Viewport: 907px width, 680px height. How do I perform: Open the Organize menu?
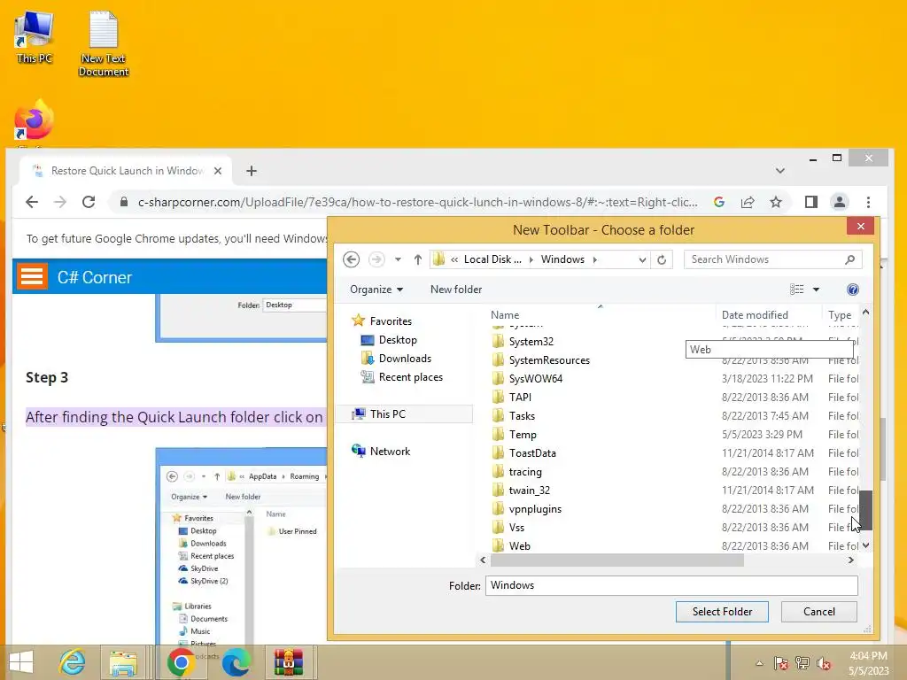click(x=376, y=290)
